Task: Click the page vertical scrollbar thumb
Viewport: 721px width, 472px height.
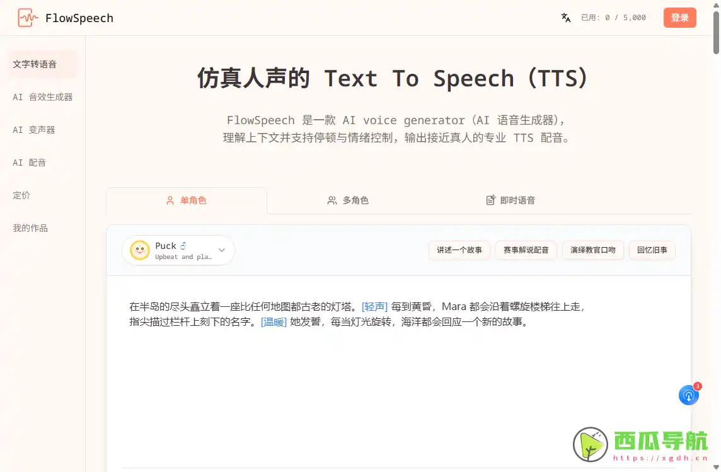Action: [x=716, y=32]
